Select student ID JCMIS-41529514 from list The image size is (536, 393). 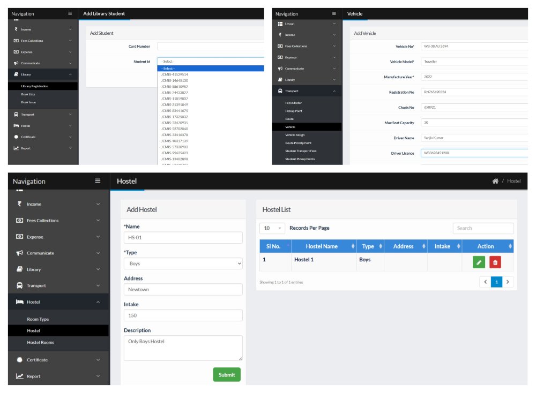coord(174,74)
